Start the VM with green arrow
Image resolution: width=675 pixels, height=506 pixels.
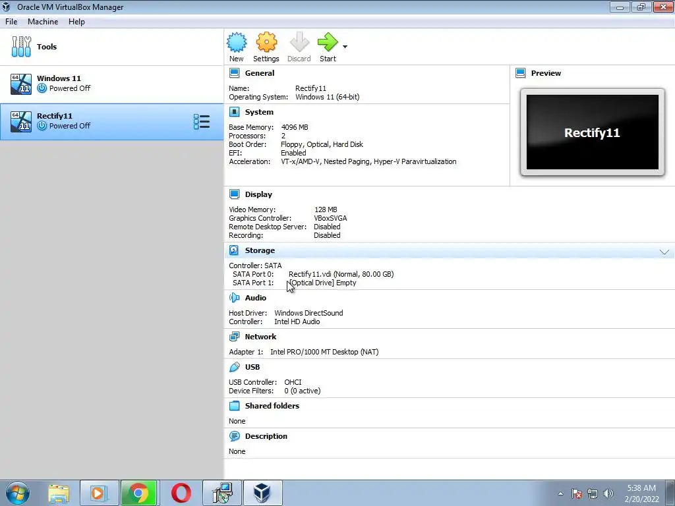pyautogui.click(x=328, y=42)
